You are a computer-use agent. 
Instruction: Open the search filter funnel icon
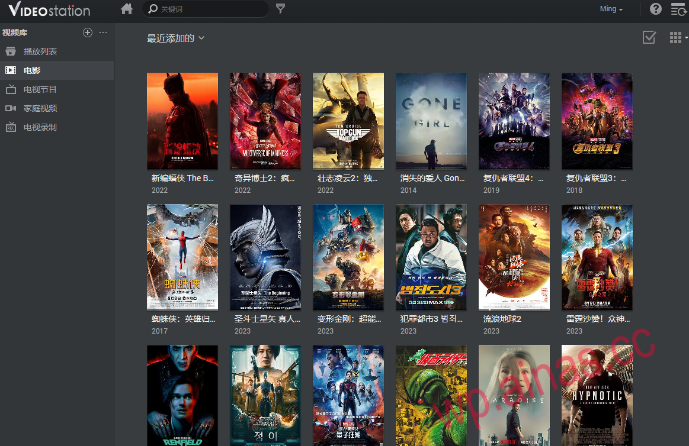tap(280, 8)
